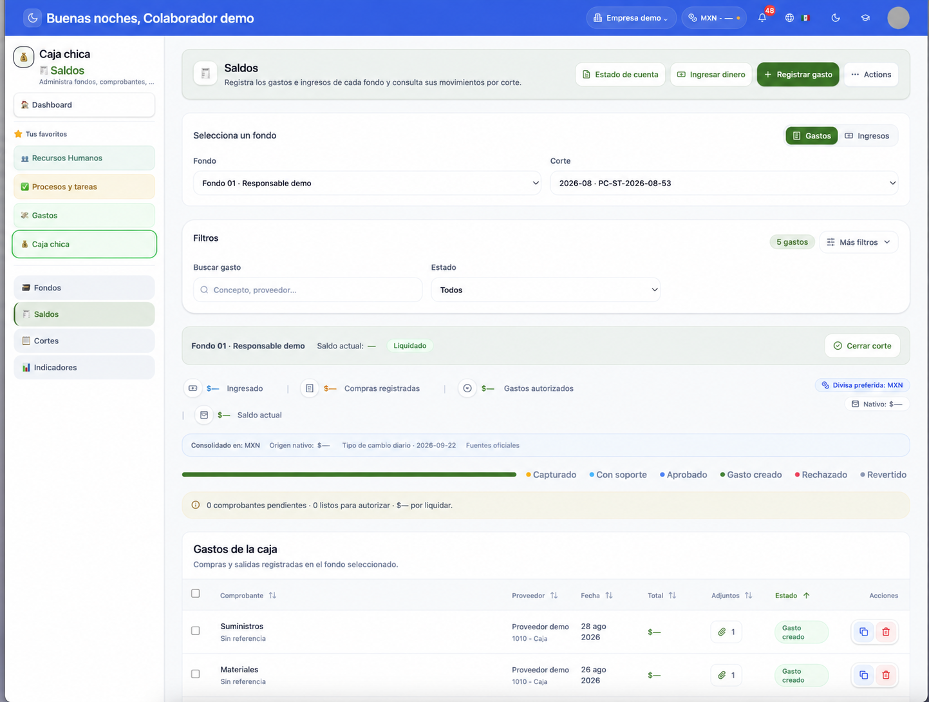
Task: Expand the Fondo dropdown
Action: [367, 183]
